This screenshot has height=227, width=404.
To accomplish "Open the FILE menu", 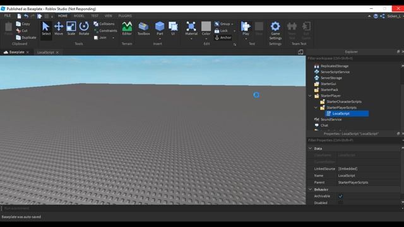I will pos(8,16).
